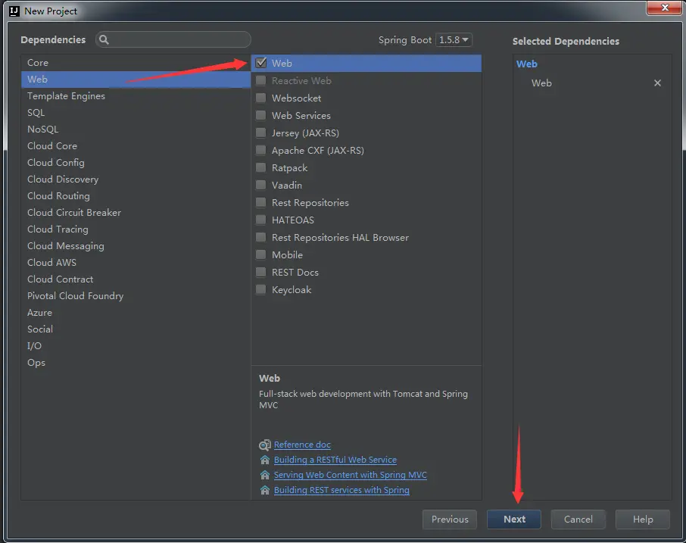
Task: Open Help for this dialog
Action: 642,520
